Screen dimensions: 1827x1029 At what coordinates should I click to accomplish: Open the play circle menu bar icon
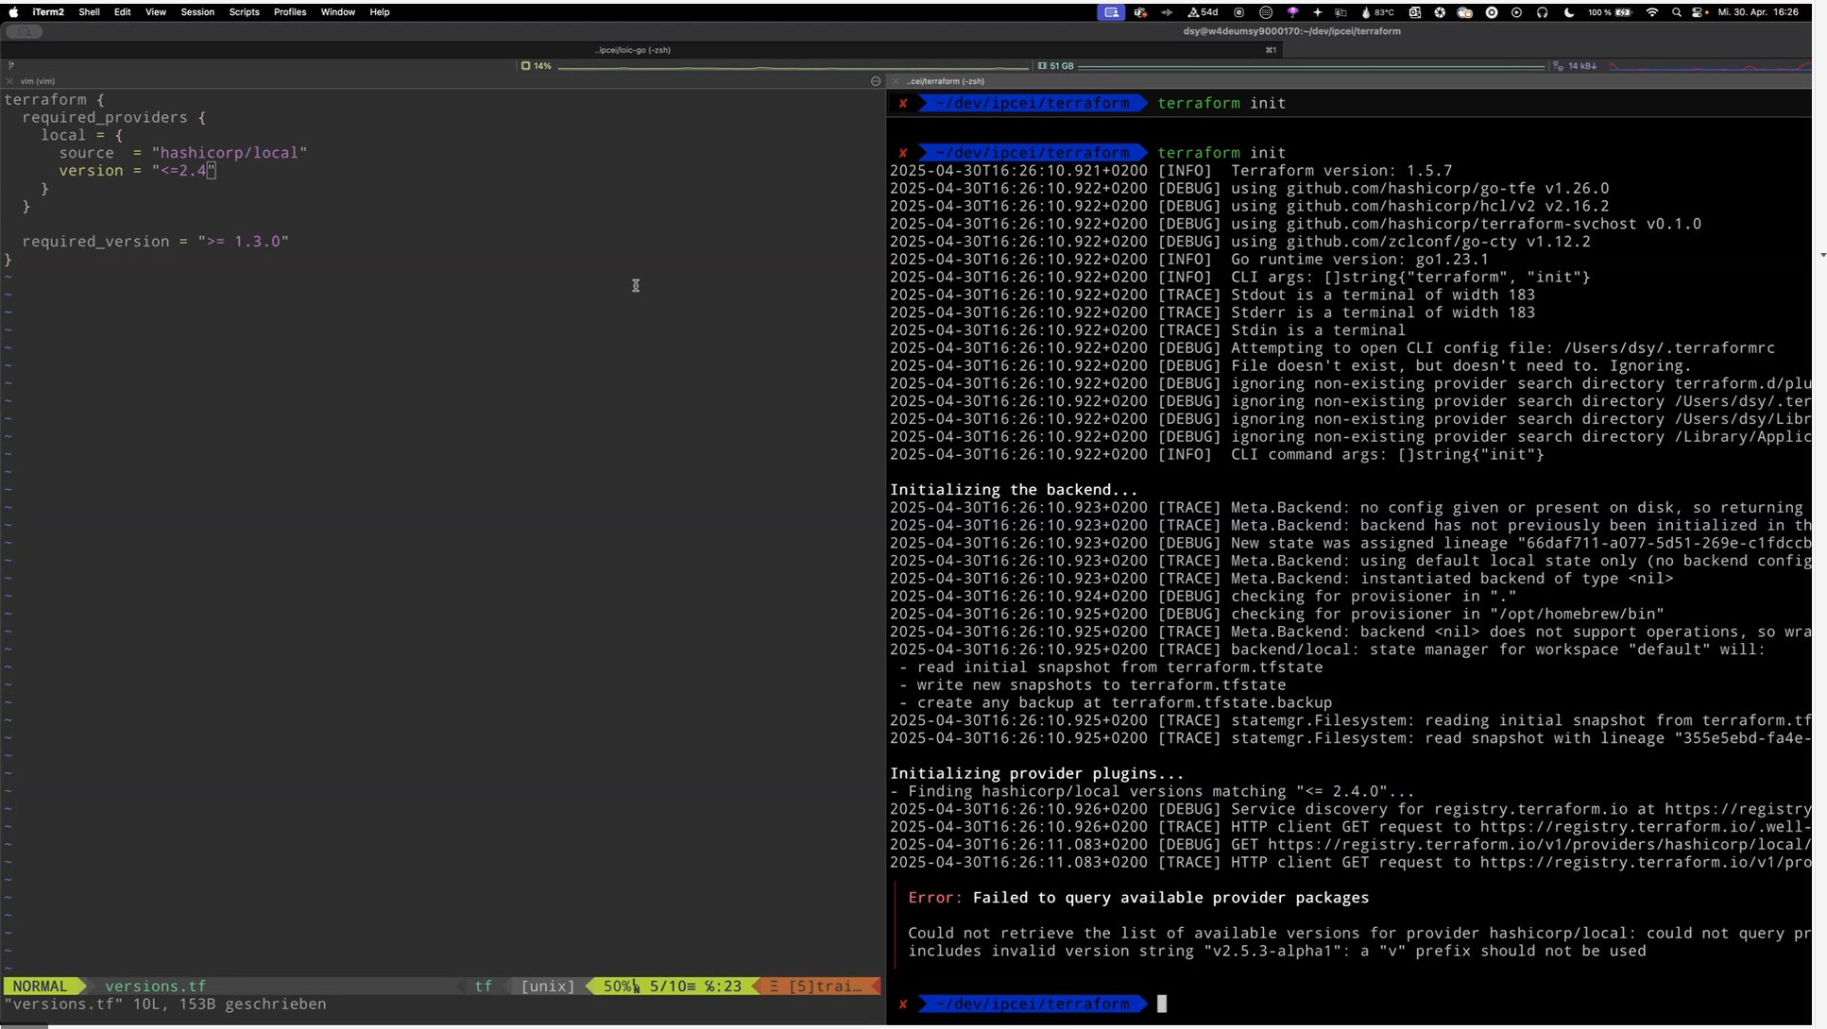coord(1516,12)
